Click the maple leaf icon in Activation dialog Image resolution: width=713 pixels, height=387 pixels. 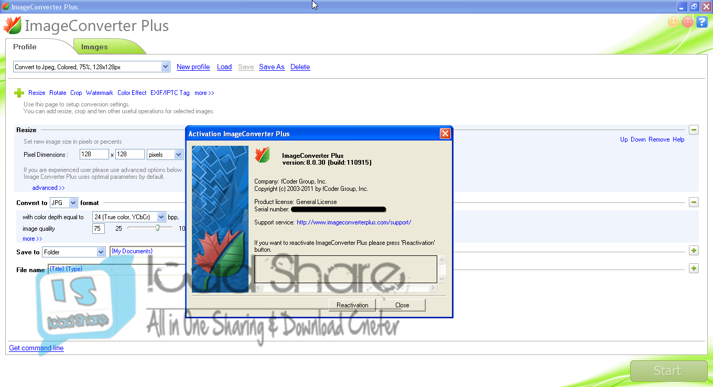tap(262, 155)
